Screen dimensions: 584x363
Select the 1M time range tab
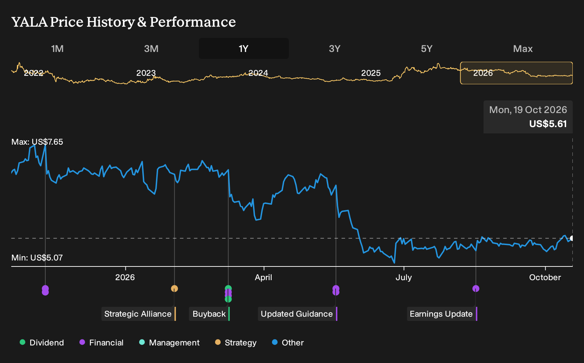57,48
